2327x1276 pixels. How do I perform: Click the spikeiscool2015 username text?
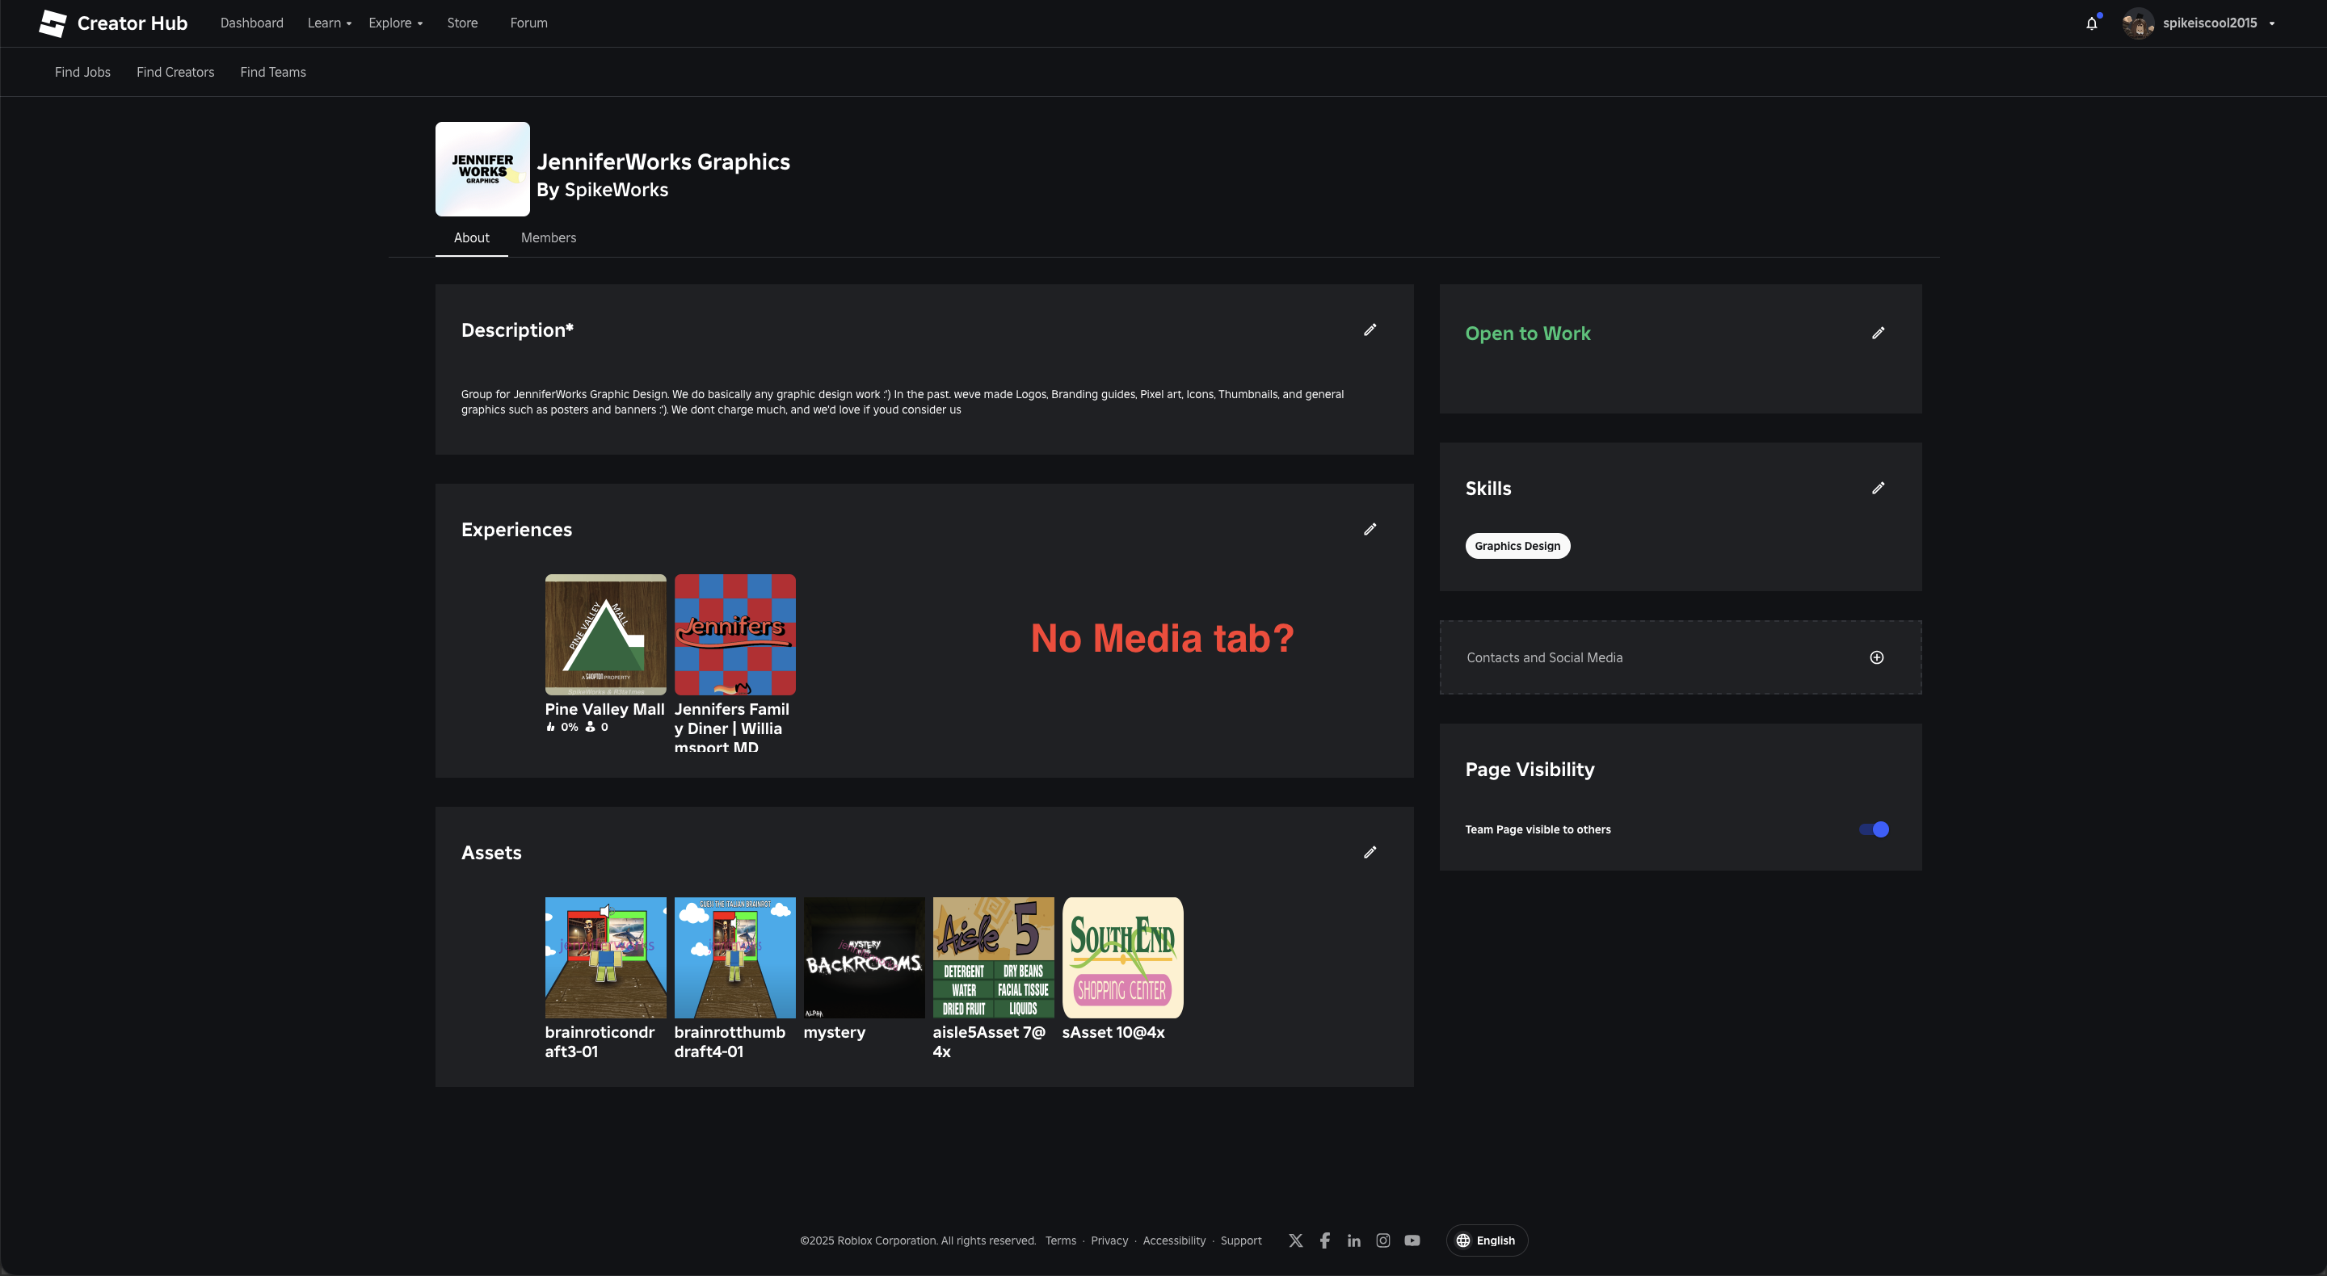[x=2210, y=23]
